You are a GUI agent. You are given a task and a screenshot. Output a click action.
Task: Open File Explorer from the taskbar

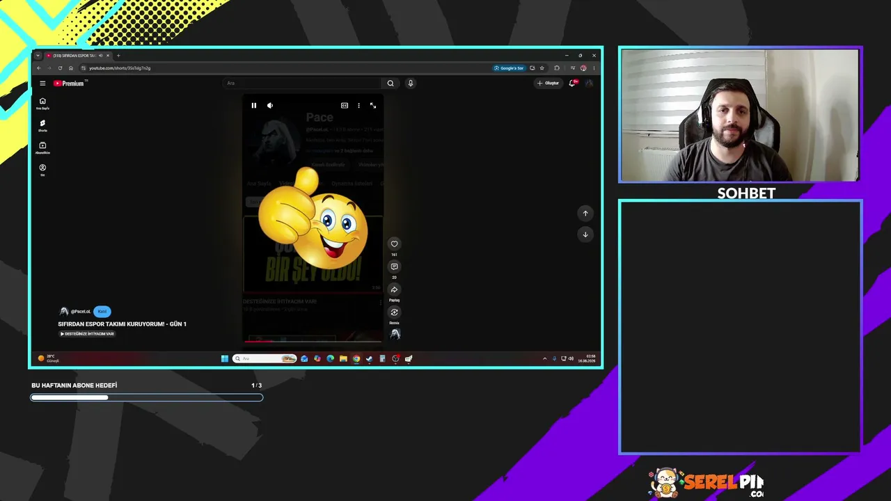click(x=343, y=359)
